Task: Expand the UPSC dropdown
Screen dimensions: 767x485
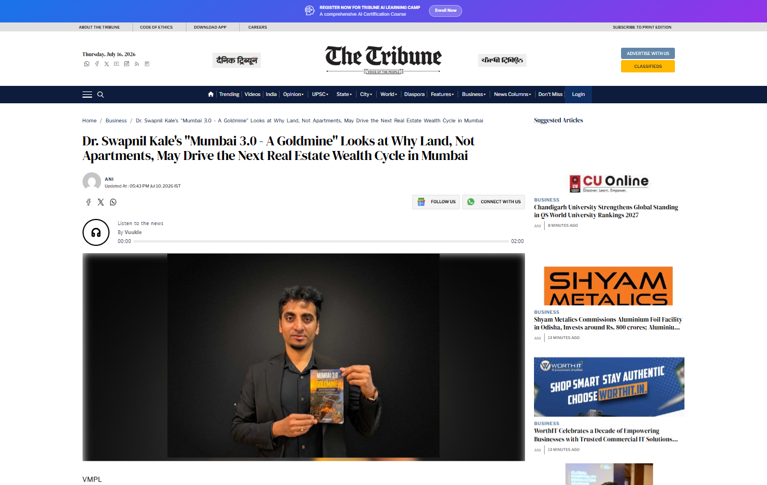Action: tap(320, 94)
